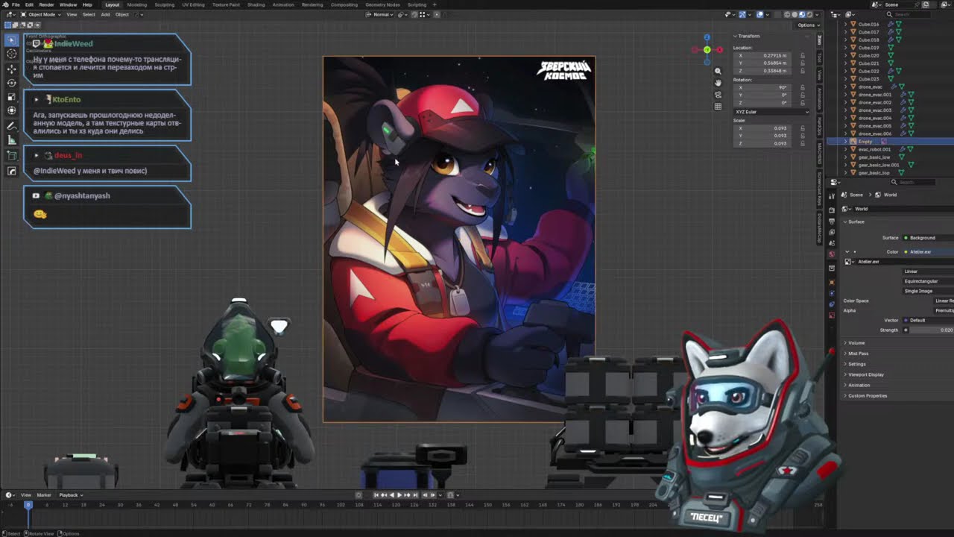
Task: Open the timeline Marker menu
Action: (x=44, y=495)
